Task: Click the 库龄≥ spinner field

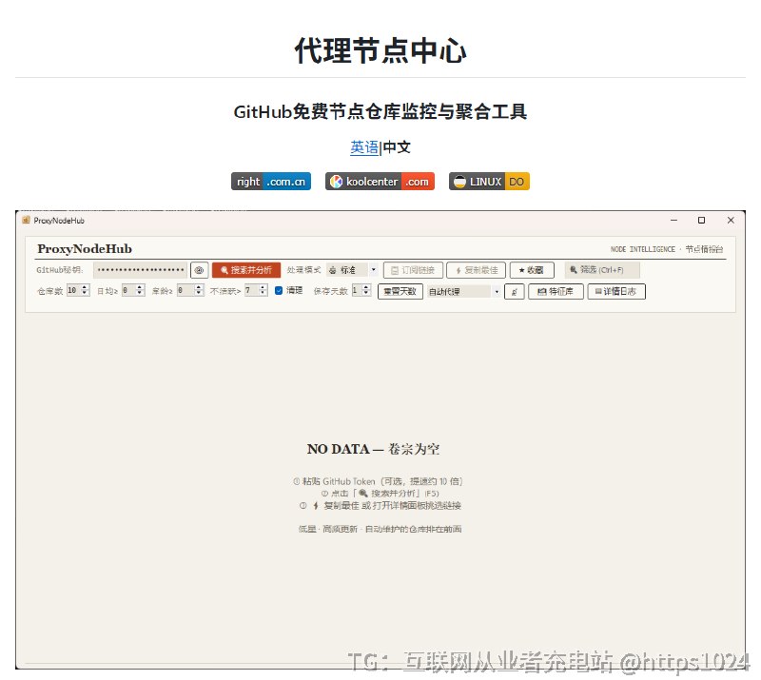Action: 190,290
